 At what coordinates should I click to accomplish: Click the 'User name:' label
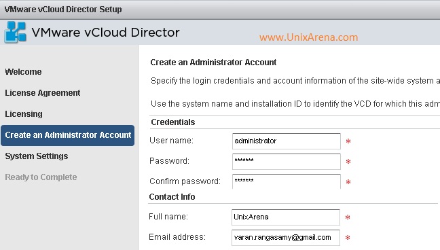point(172,141)
